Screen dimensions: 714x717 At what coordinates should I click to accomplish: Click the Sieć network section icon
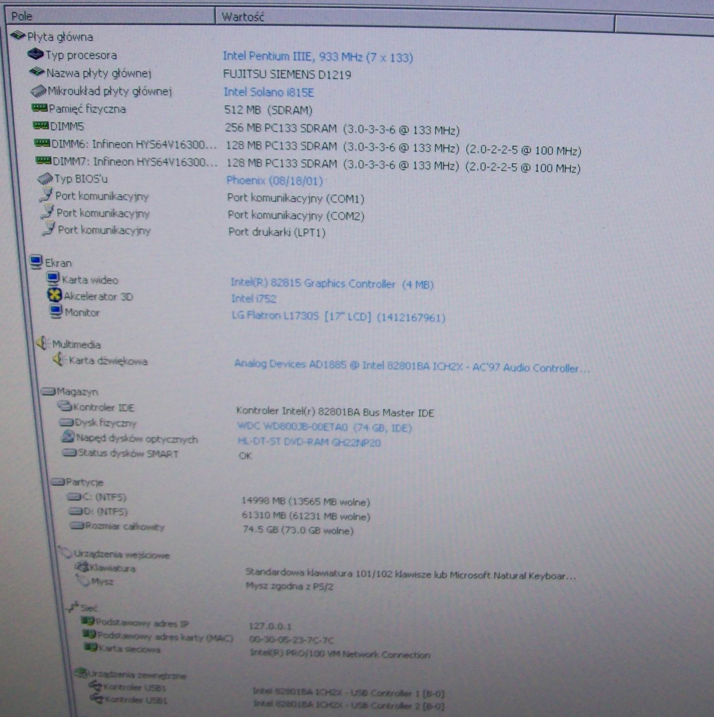[x=73, y=607]
